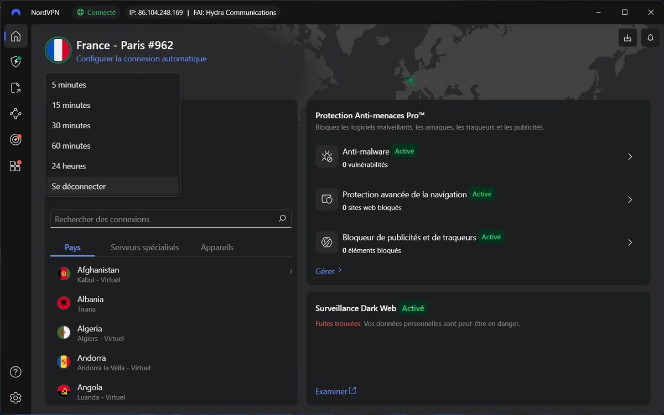664x415 pixels.
Task: Switch to the Appareils tab
Action: tap(217, 247)
